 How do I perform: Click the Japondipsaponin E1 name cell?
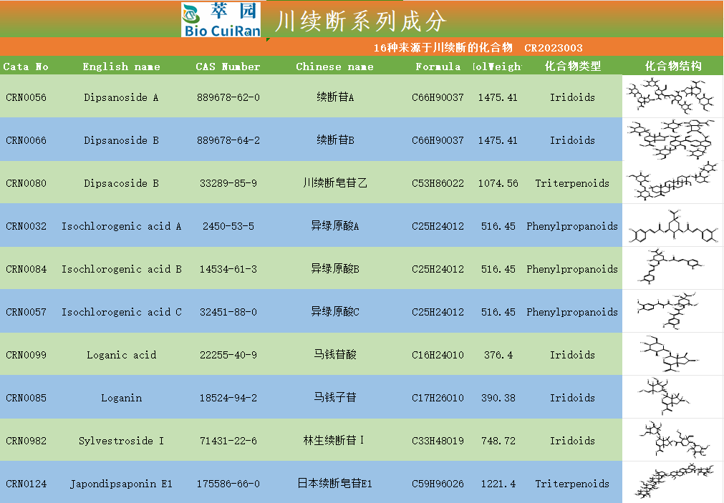click(122, 484)
